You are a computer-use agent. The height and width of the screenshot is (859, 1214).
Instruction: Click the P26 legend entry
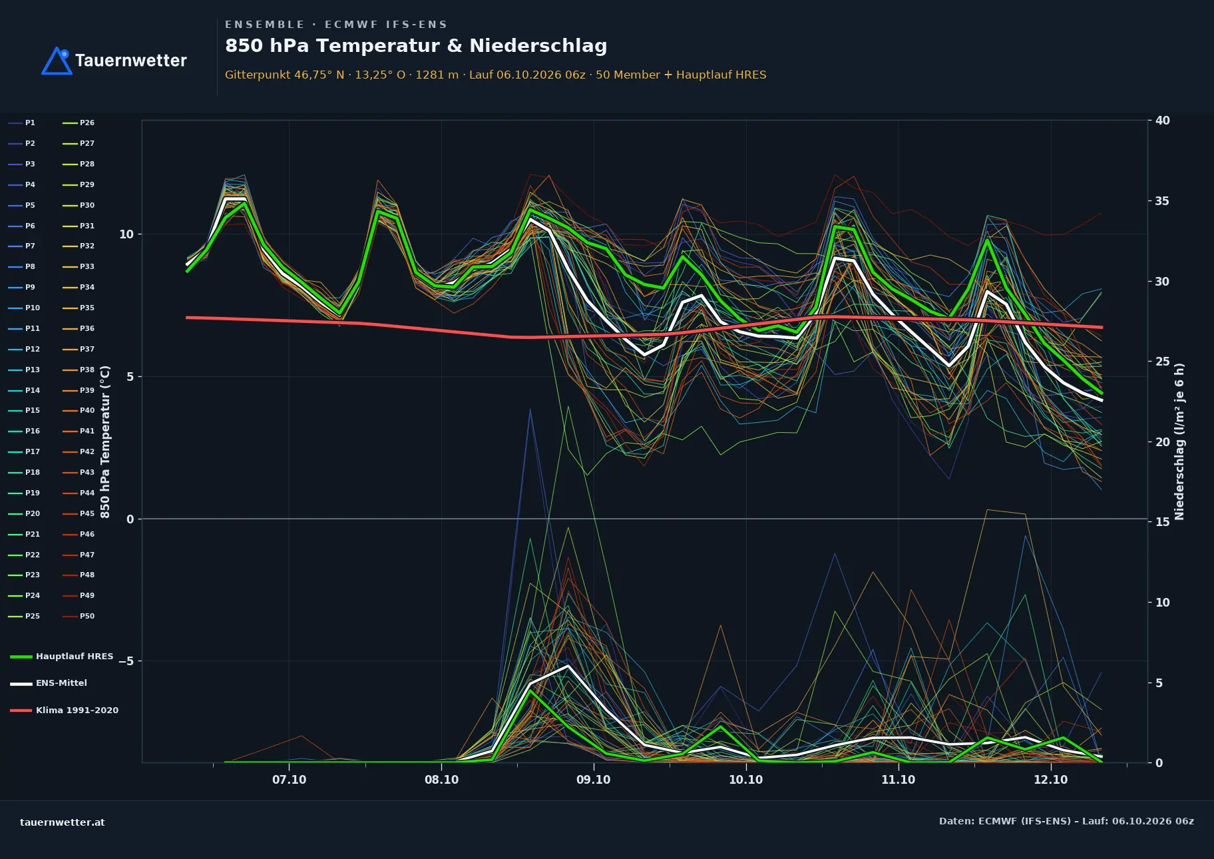pyautogui.click(x=79, y=123)
